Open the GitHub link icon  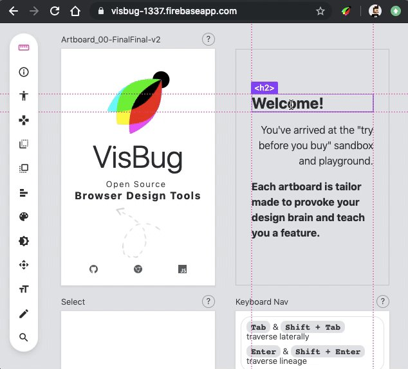[x=94, y=269]
